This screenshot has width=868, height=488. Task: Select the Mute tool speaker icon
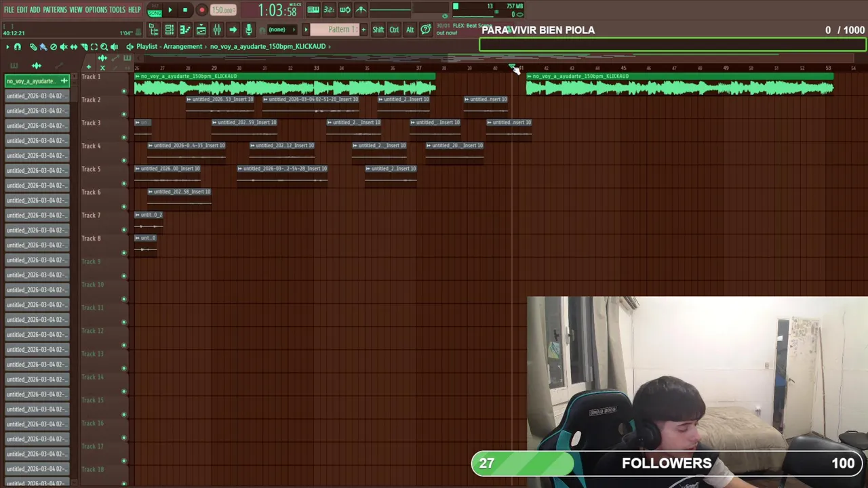[x=64, y=47]
